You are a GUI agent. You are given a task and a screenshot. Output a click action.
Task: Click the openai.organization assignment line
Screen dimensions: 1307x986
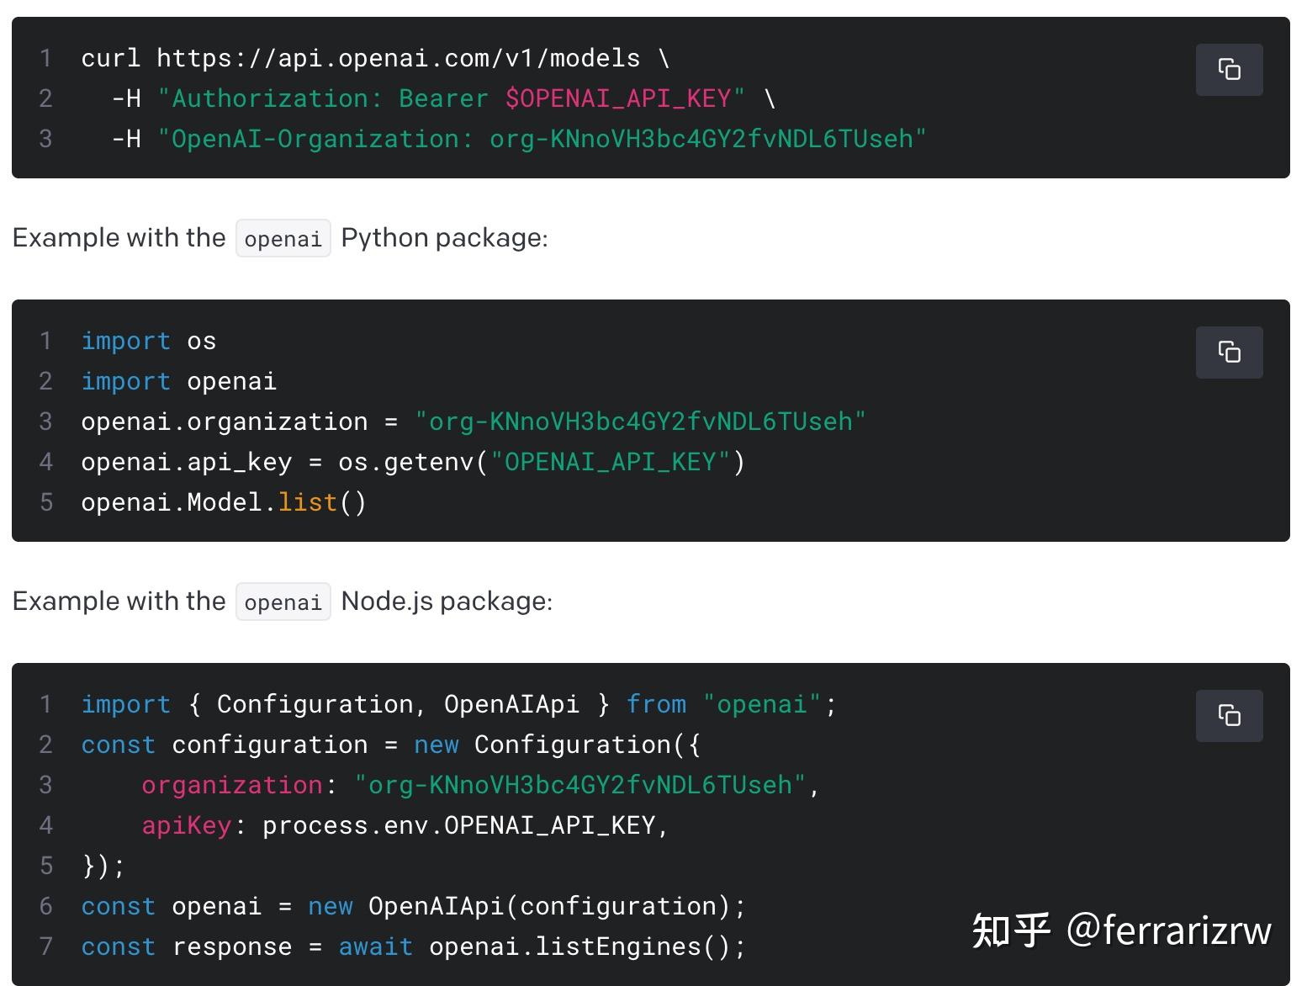click(x=474, y=421)
